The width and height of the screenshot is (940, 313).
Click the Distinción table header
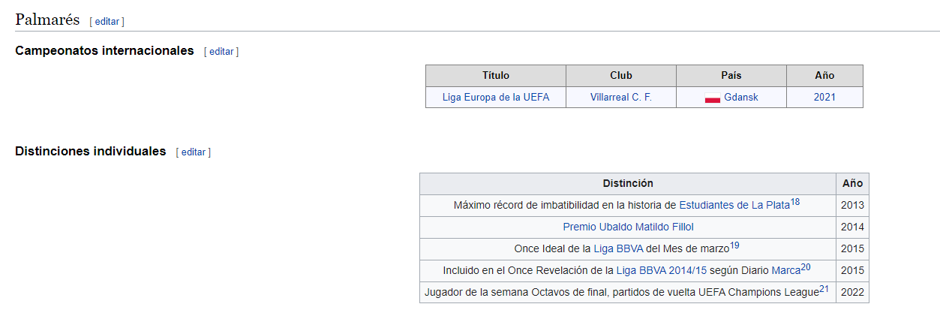pyautogui.click(x=628, y=184)
